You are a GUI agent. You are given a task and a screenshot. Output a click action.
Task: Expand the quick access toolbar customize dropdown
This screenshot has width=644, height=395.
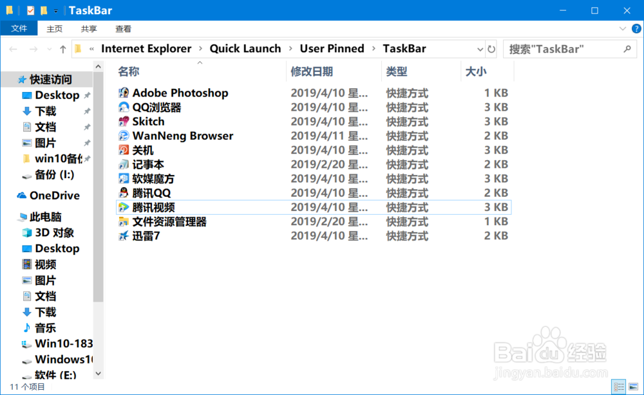[x=56, y=10]
